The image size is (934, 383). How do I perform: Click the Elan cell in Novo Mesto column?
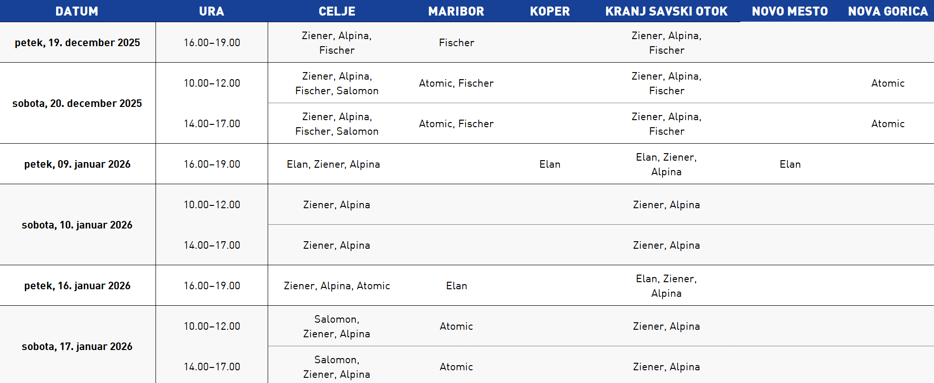[x=790, y=164]
